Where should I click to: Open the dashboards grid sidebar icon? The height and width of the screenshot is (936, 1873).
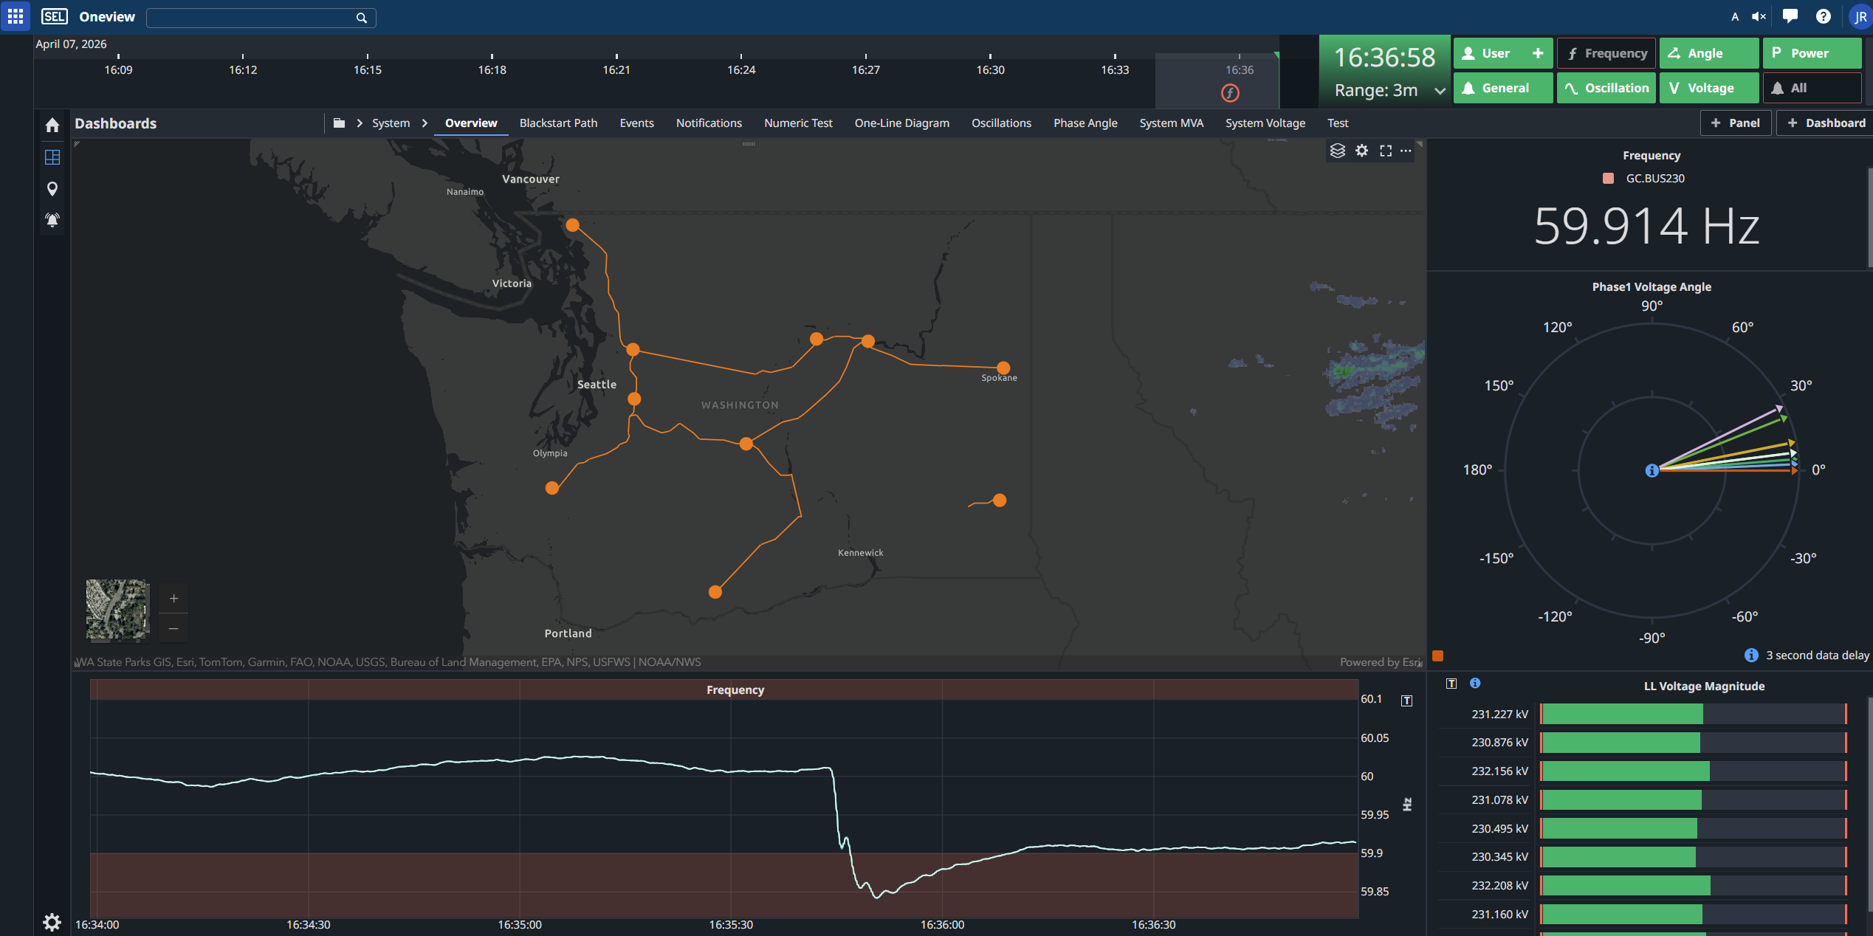point(52,157)
